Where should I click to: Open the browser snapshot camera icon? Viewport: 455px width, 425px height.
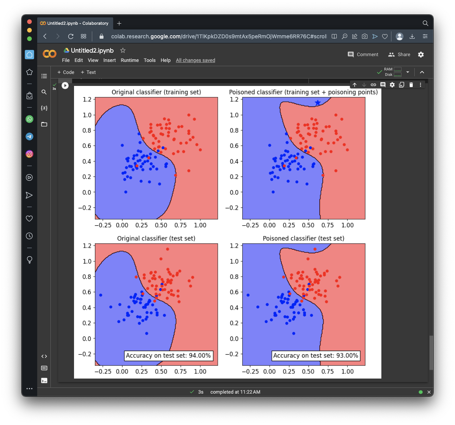pos(365,36)
